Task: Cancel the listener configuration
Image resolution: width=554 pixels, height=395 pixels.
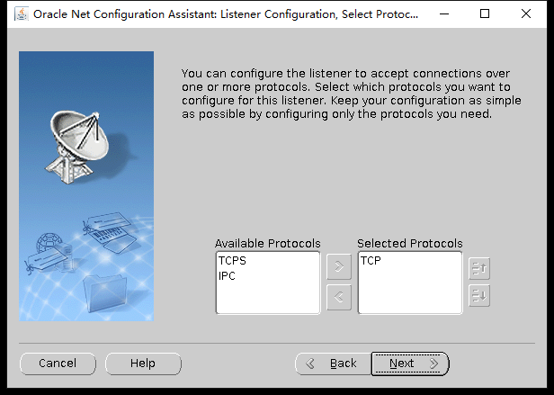Action: [58, 364]
